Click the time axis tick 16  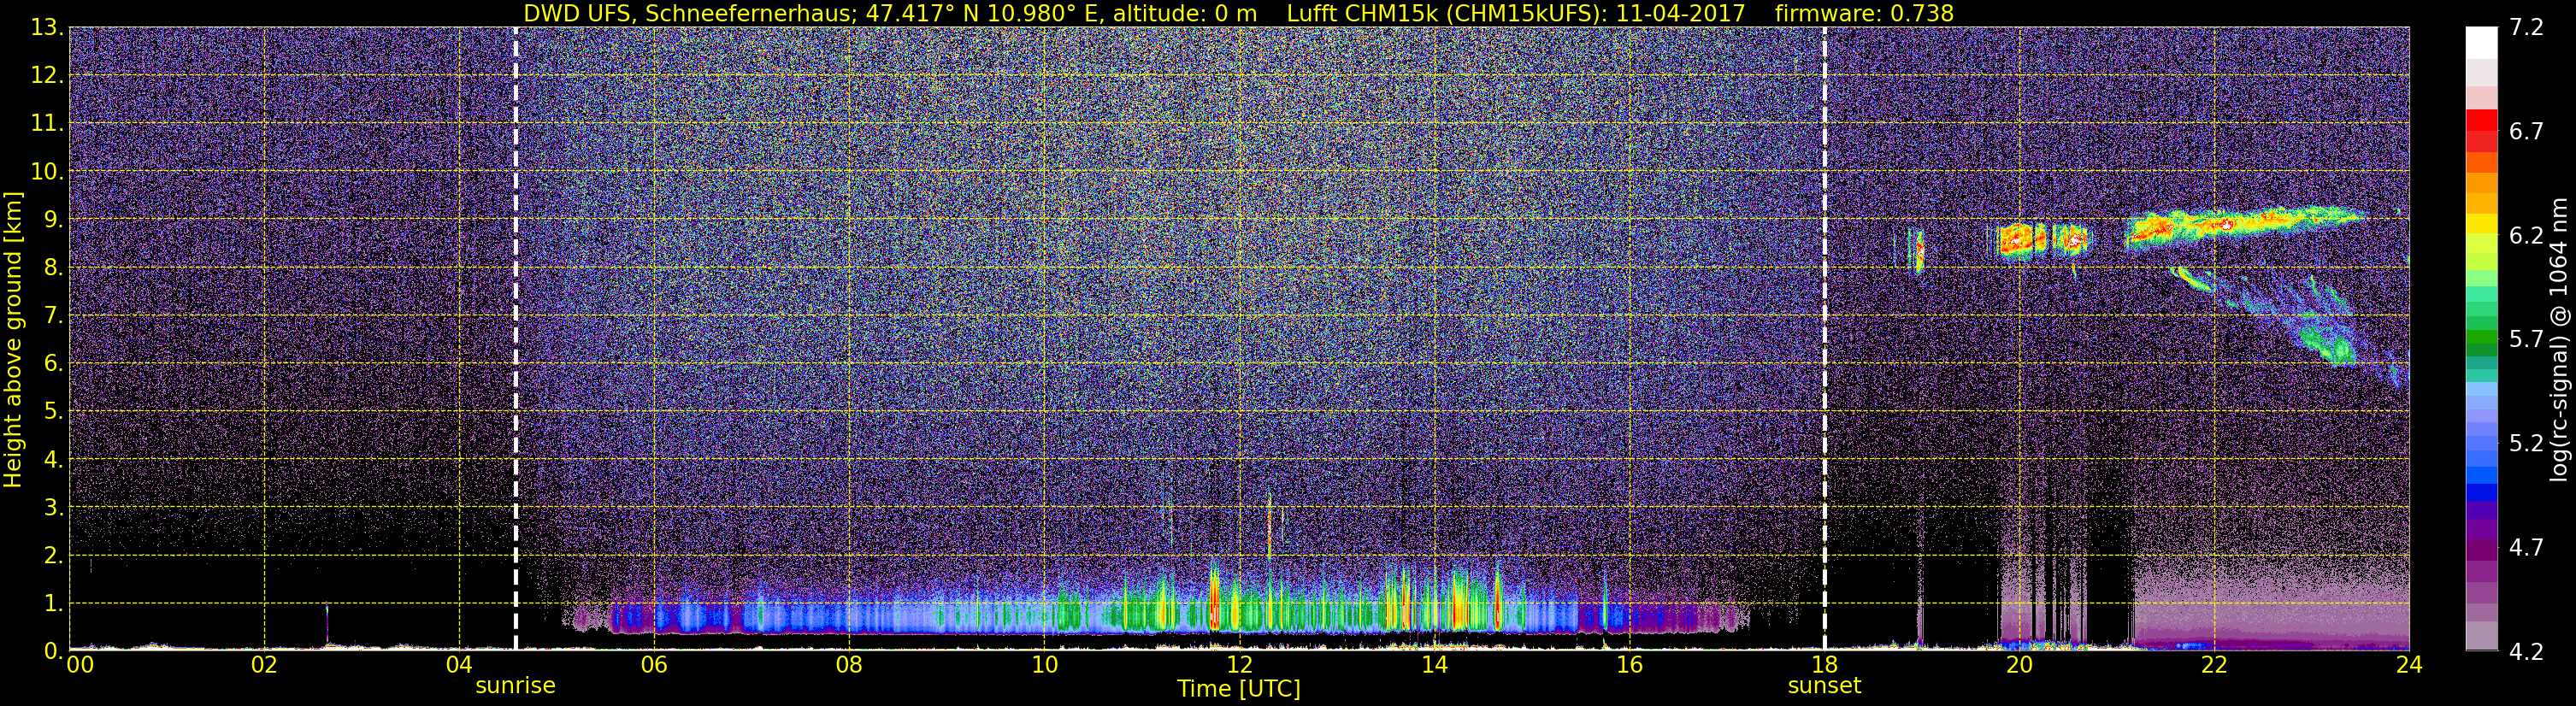click(1629, 665)
